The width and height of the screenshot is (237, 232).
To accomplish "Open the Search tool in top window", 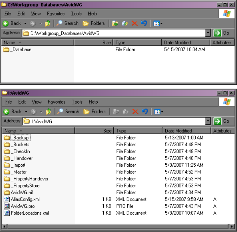I will click(67, 23).
